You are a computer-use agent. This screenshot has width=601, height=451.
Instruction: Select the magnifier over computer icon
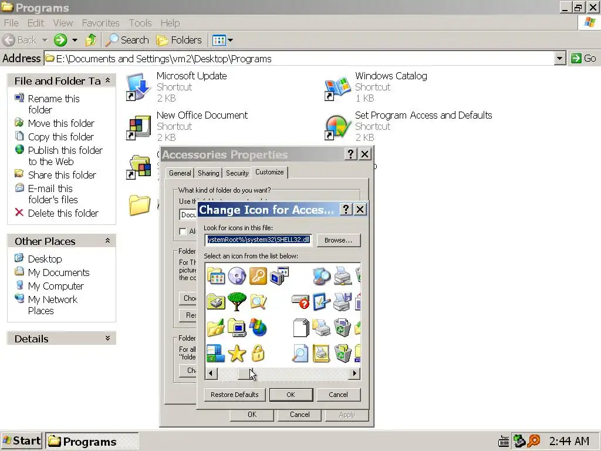[321, 276]
